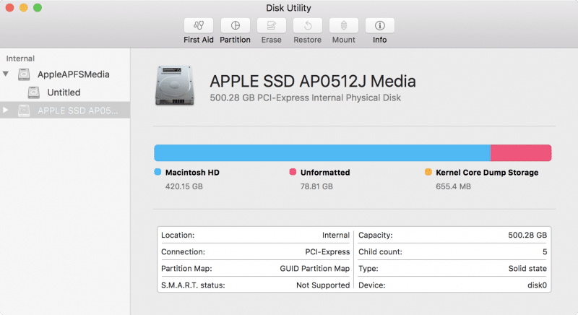Click the PCI-Express connection value
This screenshot has width=578, height=315.
click(327, 251)
